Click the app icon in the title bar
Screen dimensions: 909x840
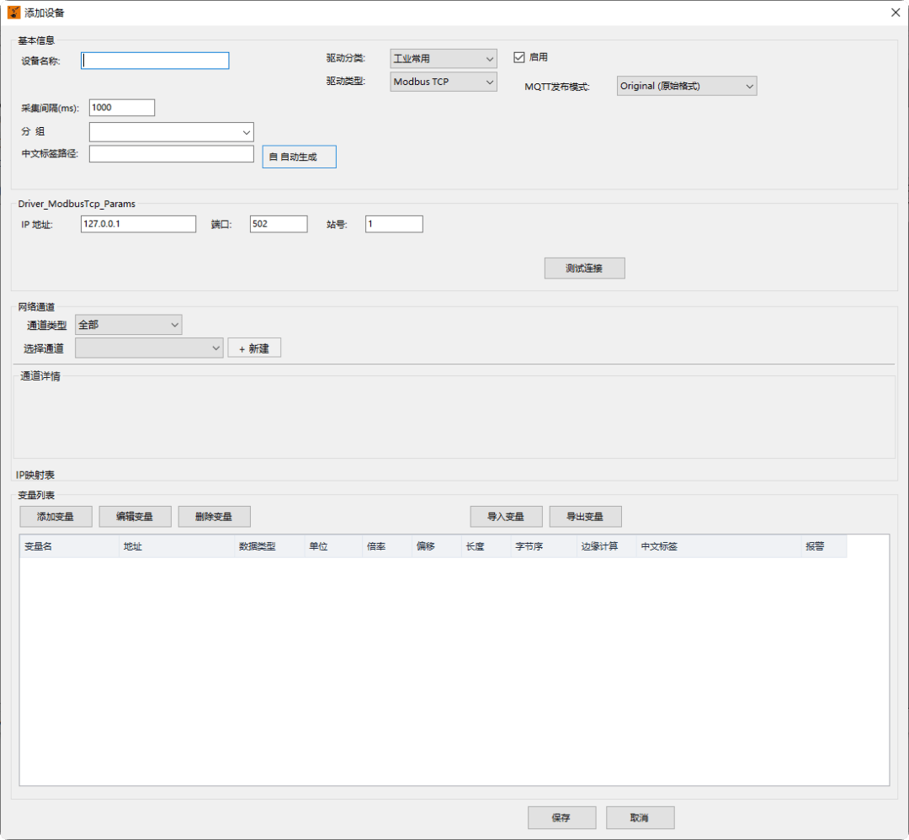click(13, 12)
